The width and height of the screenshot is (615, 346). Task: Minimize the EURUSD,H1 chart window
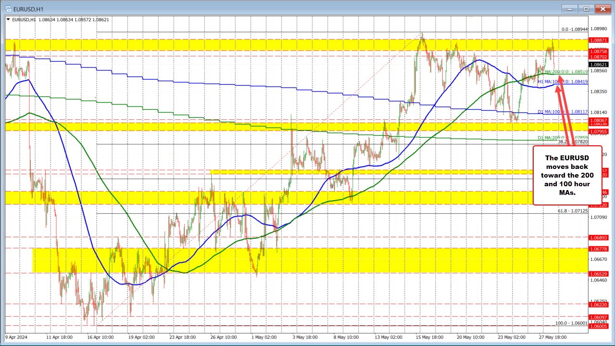point(569,9)
